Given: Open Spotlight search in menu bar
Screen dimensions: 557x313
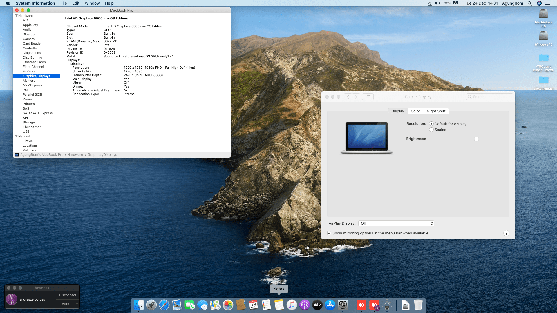Looking at the screenshot, I should pyautogui.click(x=530, y=3).
